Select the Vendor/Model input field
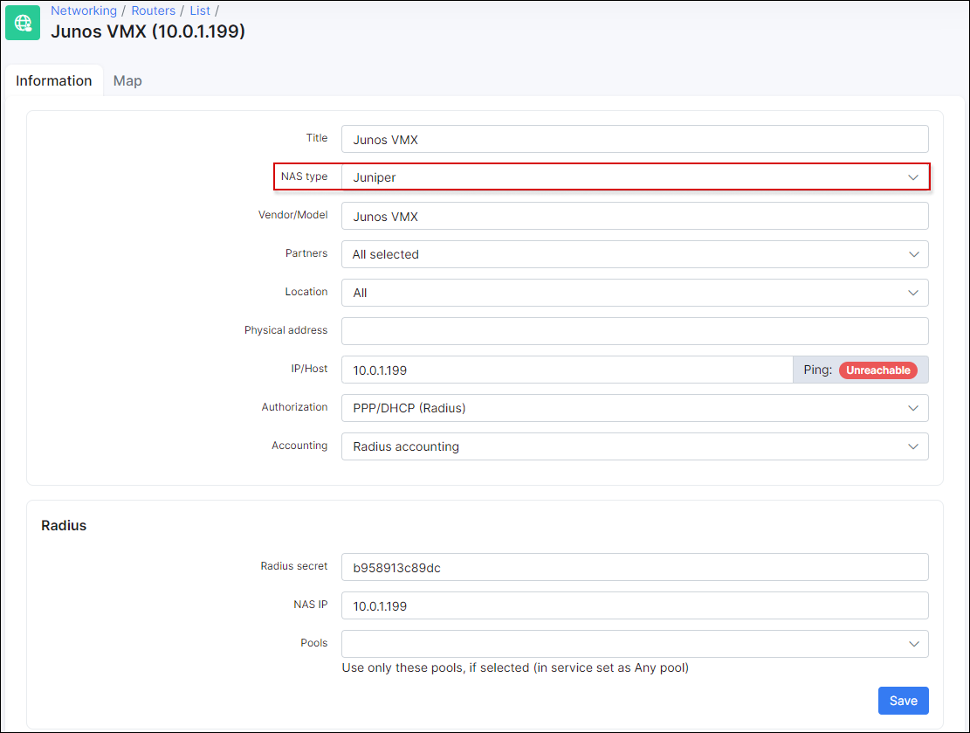This screenshot has width=970, height=733. [x=635, y=215]
